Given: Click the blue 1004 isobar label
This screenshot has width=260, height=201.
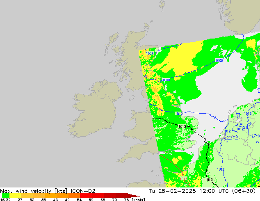Looking at the screenshot, I should tap(150, 53).
